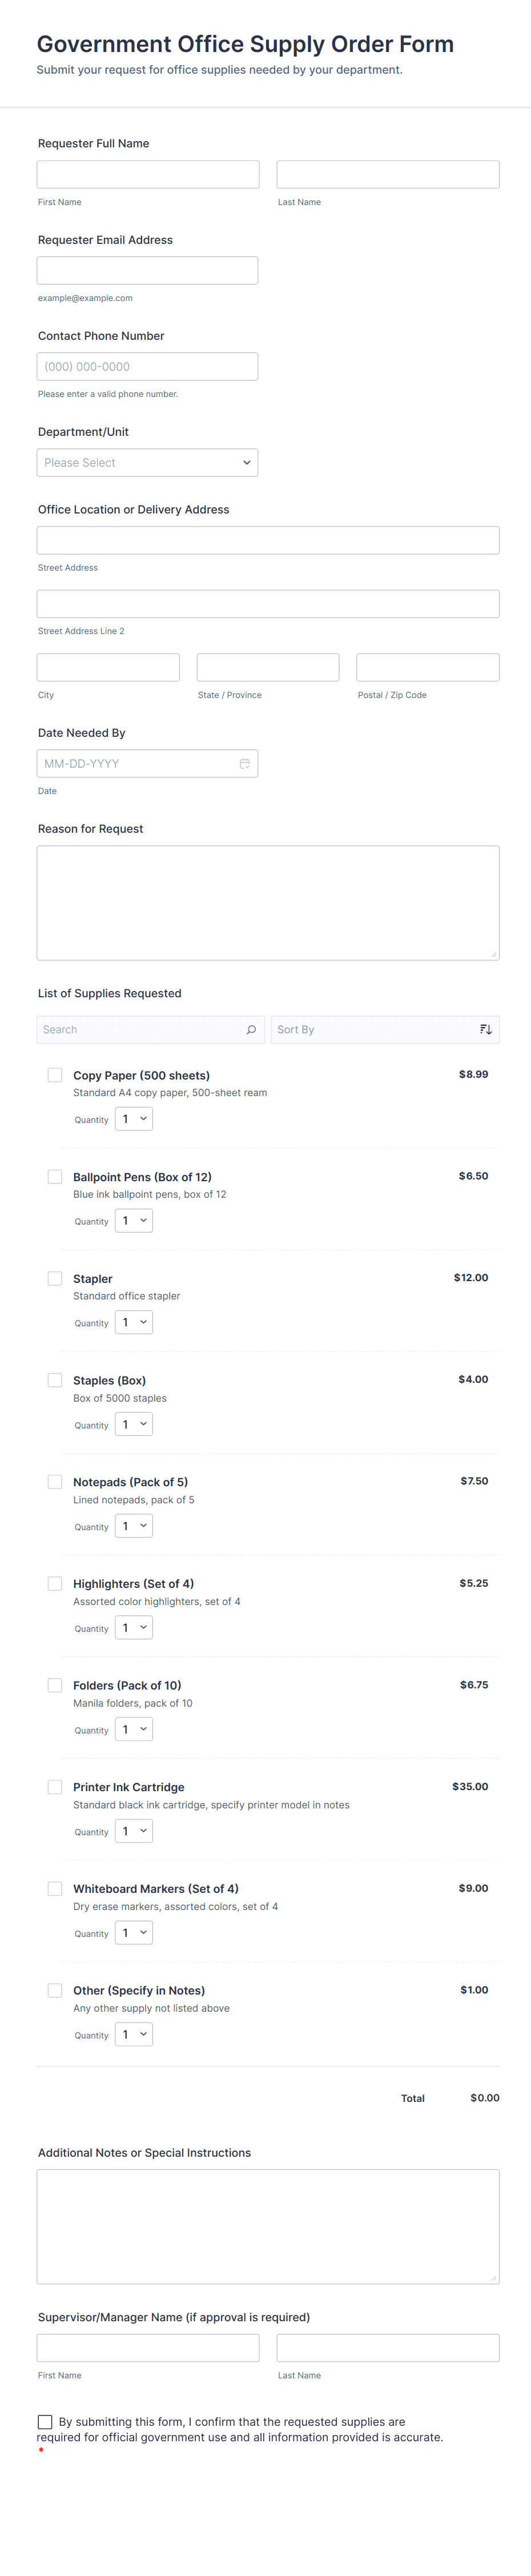Check the official use confirmation checkbox
Image resolution: width=531 pixels, height=2576 pixels.
pos(45,2421)
